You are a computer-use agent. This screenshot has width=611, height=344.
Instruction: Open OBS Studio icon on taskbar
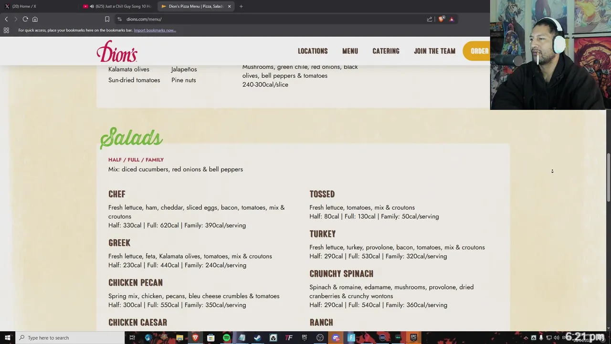pos(320,338)
